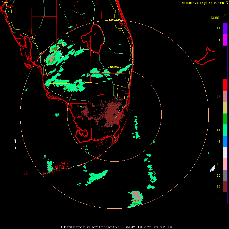The image size is (229, 229).
Task: Select the BD yellow legend block
Action: point(225,108)
